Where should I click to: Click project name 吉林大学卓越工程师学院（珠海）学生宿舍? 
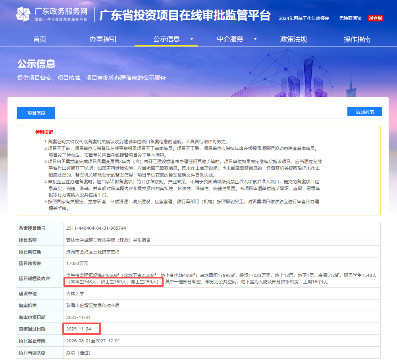click(x=108, y=240)
